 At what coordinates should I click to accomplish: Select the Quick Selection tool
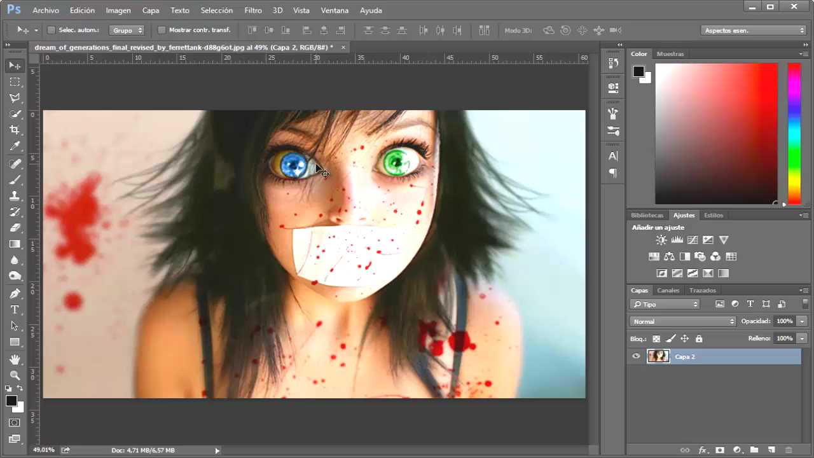click(x=15, y=114)
